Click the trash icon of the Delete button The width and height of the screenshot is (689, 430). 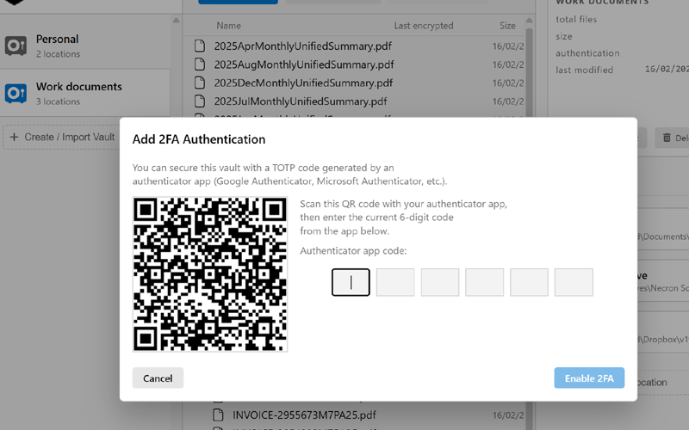click(x=667, y=138)
